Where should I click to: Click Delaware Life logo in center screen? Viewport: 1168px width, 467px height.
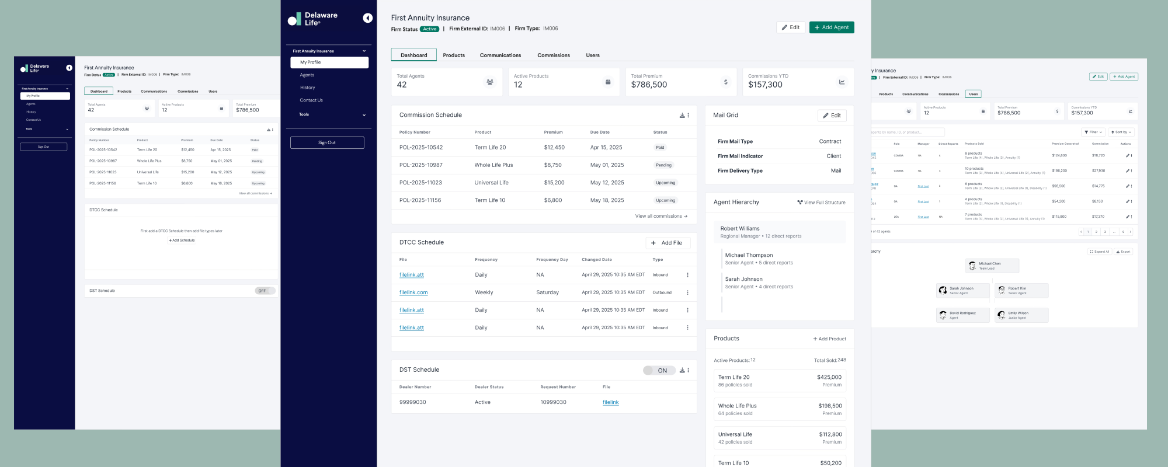[313, 19]
